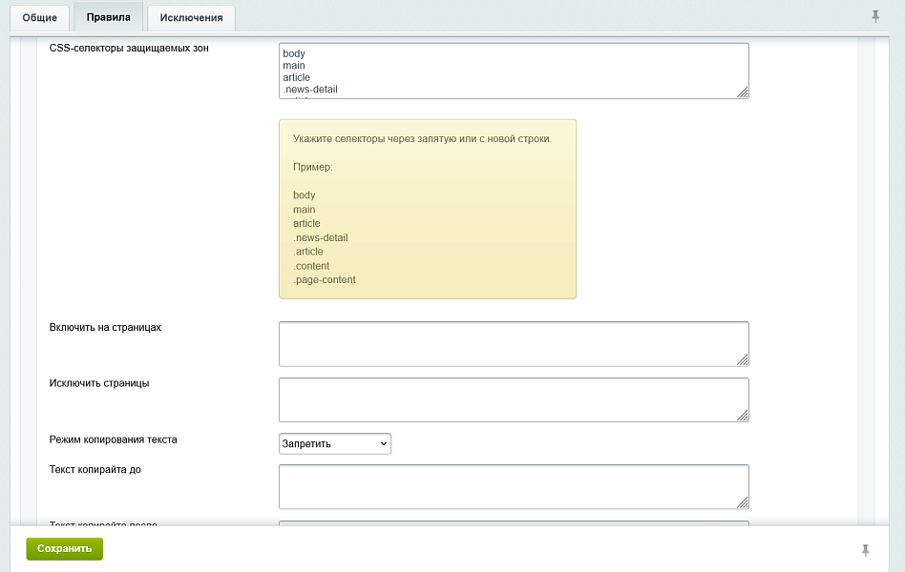Click the partially visible Текст копирайта после field
This screenshot has height=572, width=905.
click(506, 522)
